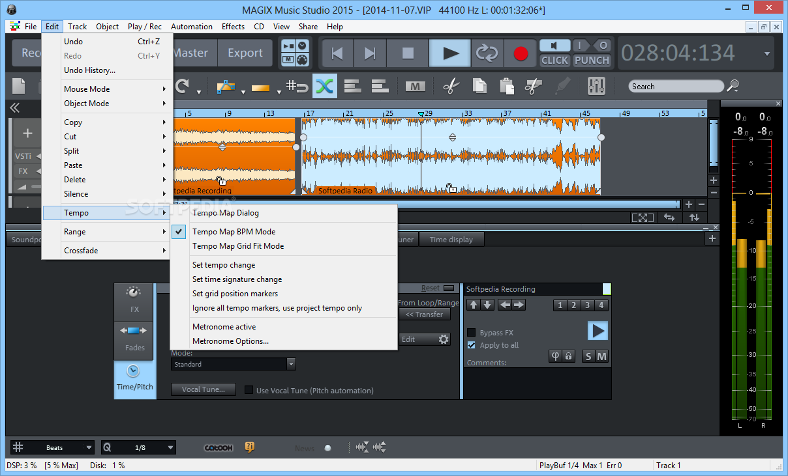This screenshot has width=788, height=476.
Task: Click numbered button 1 in object panel
Action: (560, 305)
